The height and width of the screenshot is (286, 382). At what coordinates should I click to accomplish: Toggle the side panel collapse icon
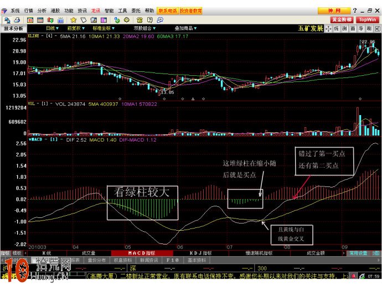(378, 29)
